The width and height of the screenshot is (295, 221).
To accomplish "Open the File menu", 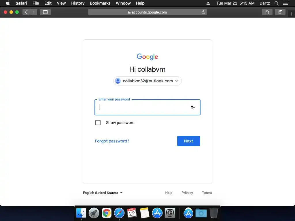I will 35,3.
